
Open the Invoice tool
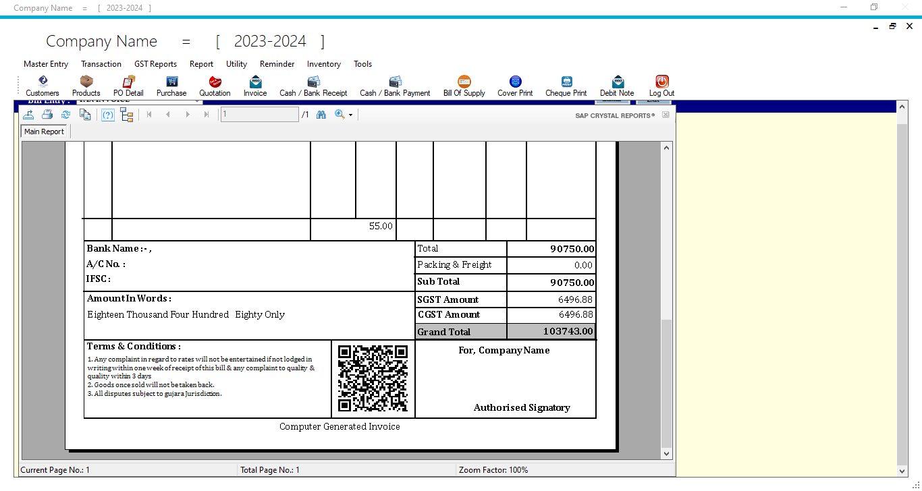[255, 86]
